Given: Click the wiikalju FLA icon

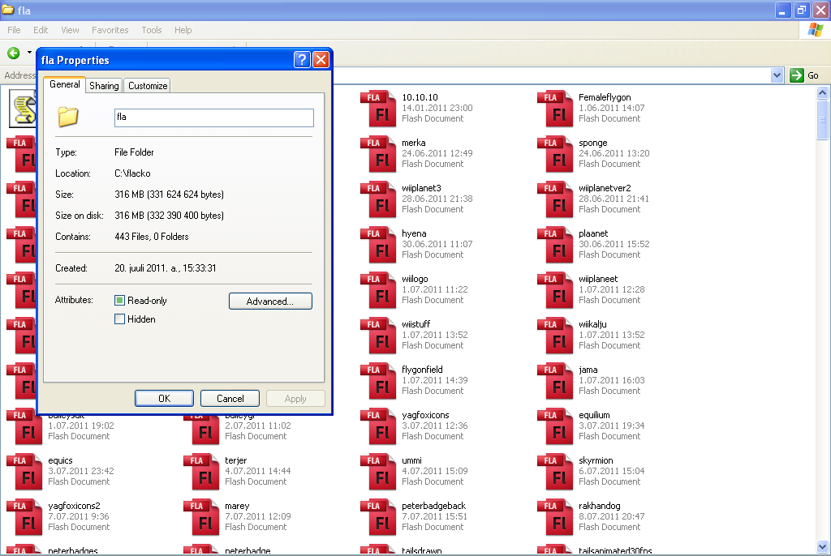Looking at the screenshot, I should click(x=555, y=337).
